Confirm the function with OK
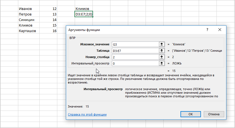The width and height of the screenshot is (235, 128). pyautogui.click(x=190, y=114)
